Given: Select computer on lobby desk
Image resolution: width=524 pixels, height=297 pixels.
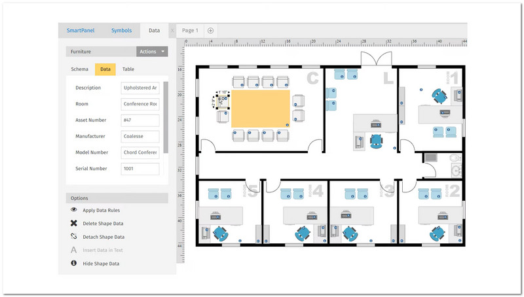Looking at the screenshot, I should [x=376, y=124].
